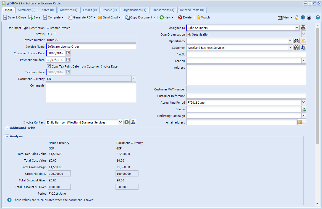
Task: Toggle Copy Tax Point Date checkbox
Action: pyautogui.click(x=49, y=66)
